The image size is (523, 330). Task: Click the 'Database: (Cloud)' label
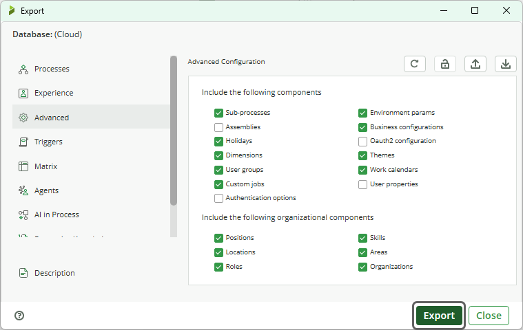click(48, 34)
